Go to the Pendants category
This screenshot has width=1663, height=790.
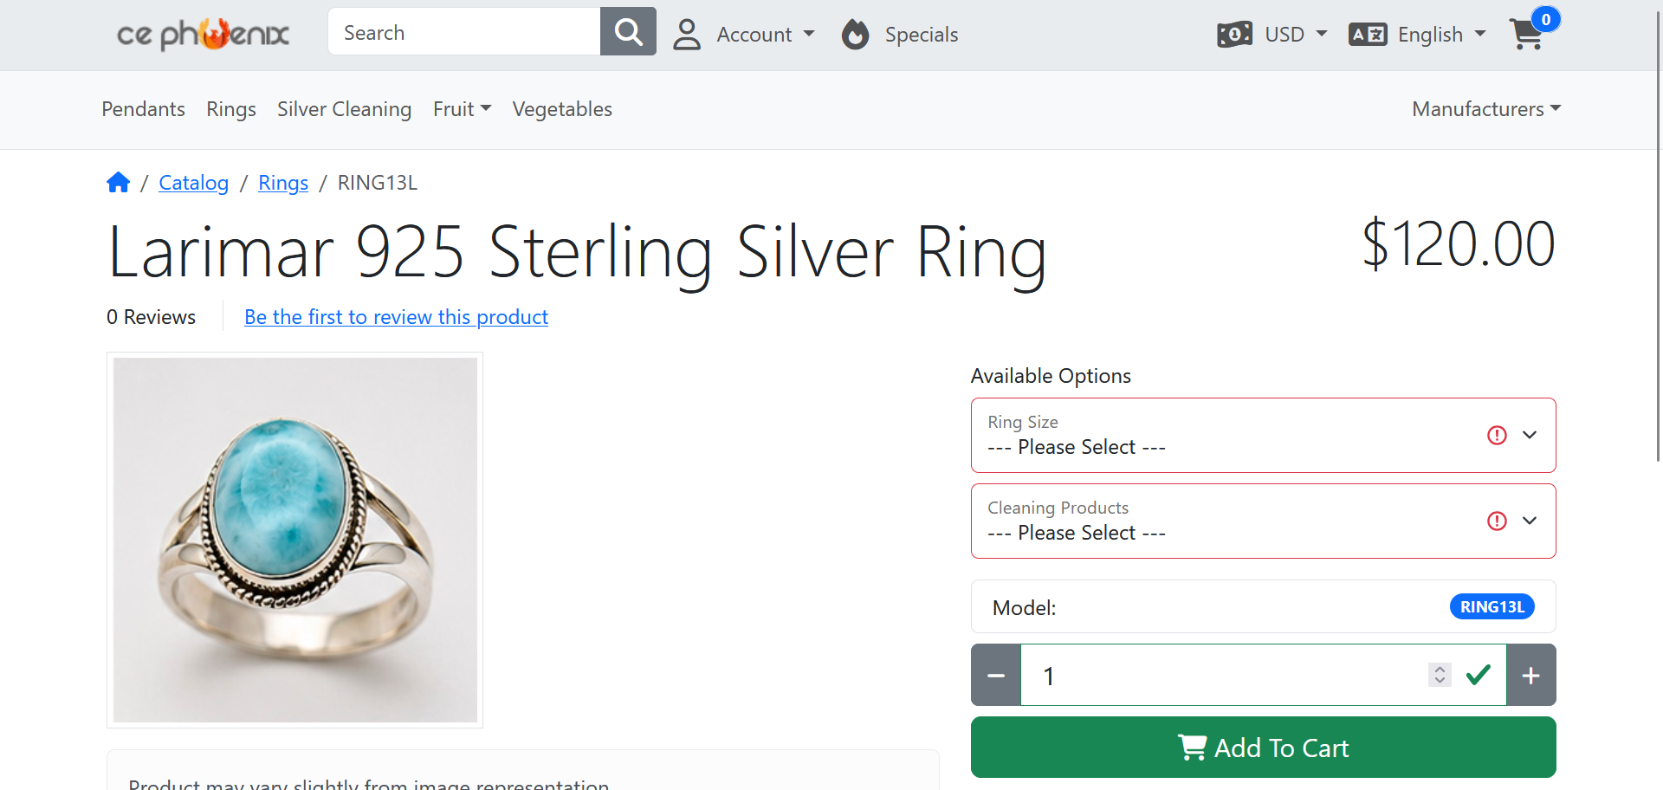[143, 109]
